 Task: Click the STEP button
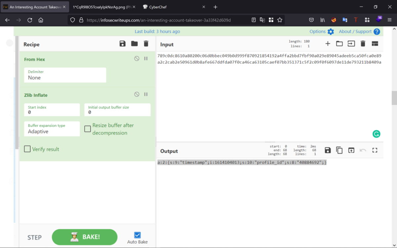34,237
